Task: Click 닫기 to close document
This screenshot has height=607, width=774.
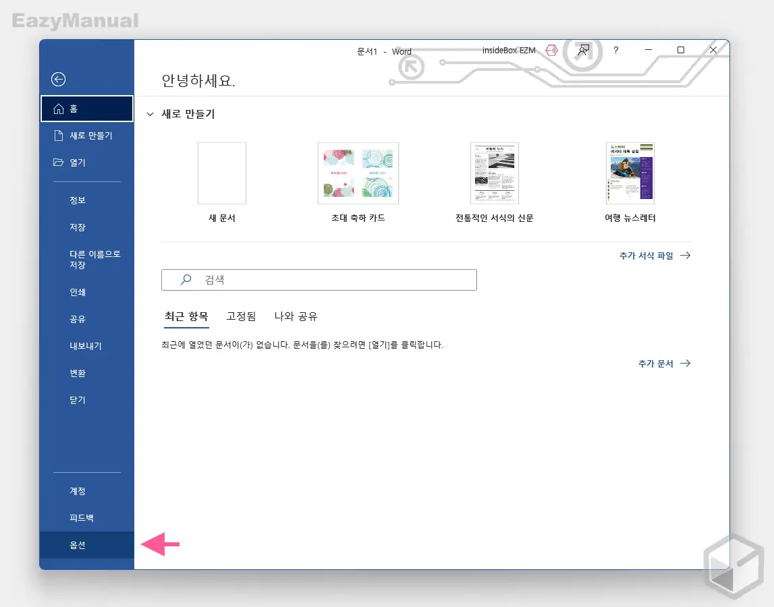Action: [x=87, y=400]
